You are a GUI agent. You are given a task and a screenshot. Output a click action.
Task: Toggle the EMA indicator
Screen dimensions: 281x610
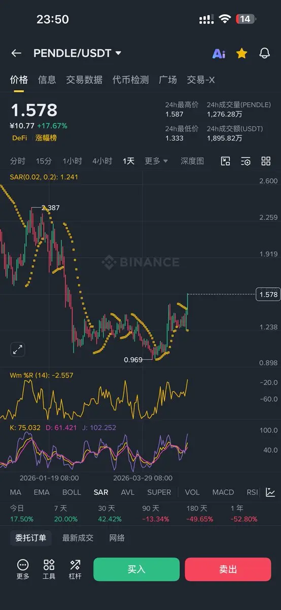pyautogui.click(x=42, y=492)
